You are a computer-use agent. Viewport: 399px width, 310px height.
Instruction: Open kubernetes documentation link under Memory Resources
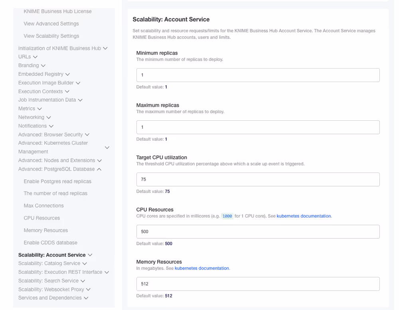(202, 268)
